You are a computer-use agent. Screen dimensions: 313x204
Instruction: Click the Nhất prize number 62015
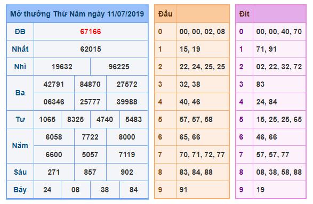91,49
